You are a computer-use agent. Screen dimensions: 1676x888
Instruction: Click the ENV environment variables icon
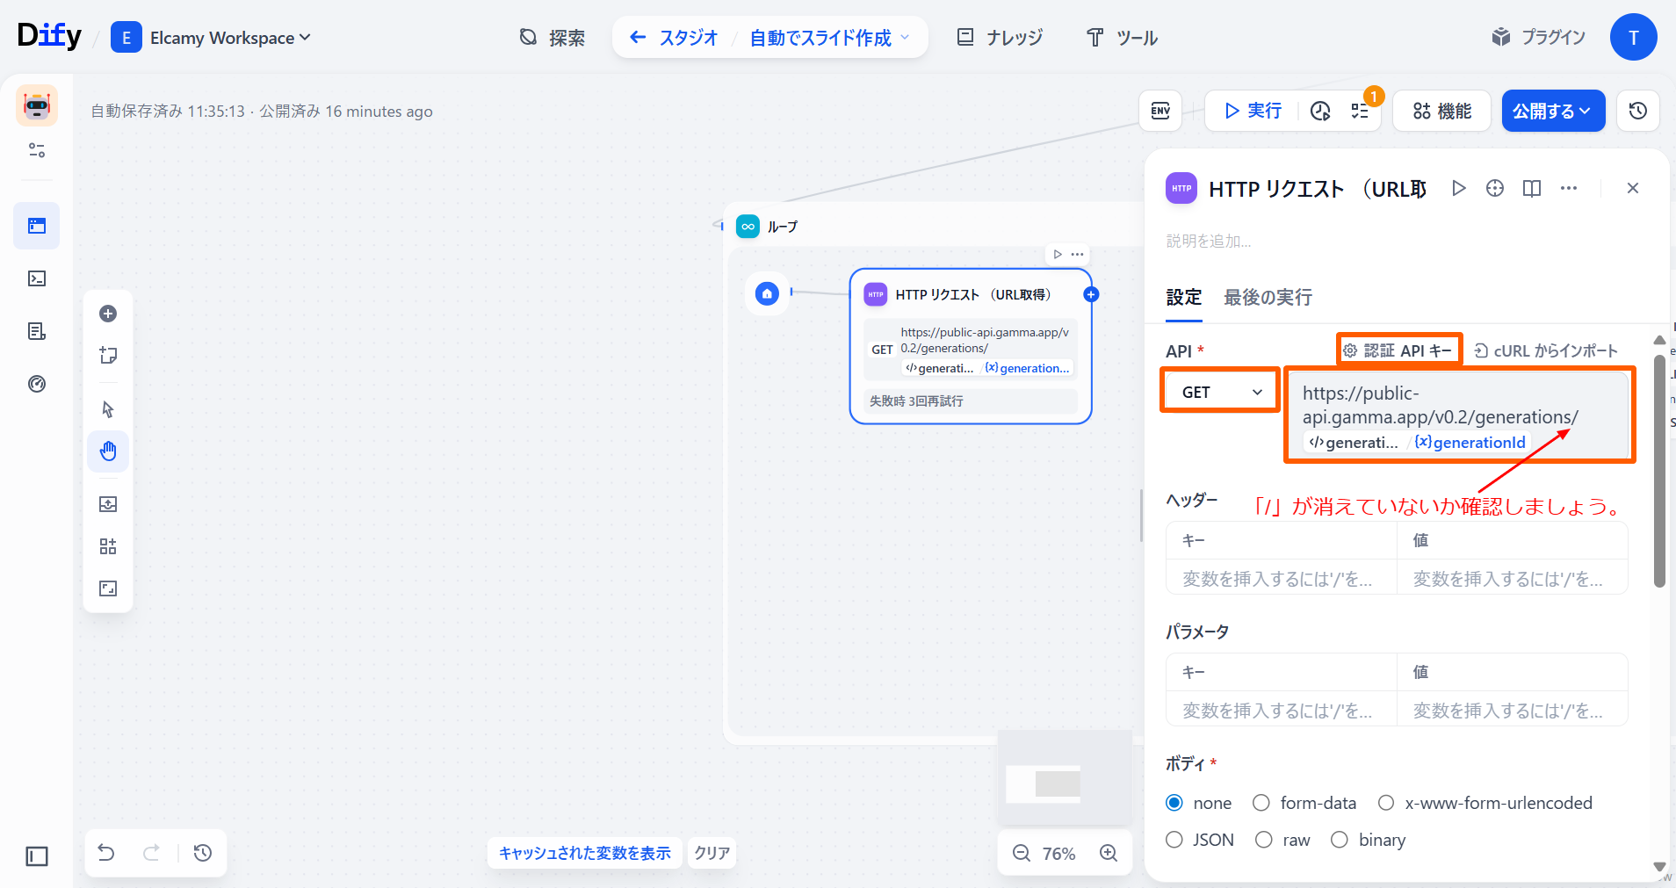1160,111
